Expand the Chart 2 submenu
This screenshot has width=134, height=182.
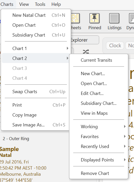tap(36, 58)
